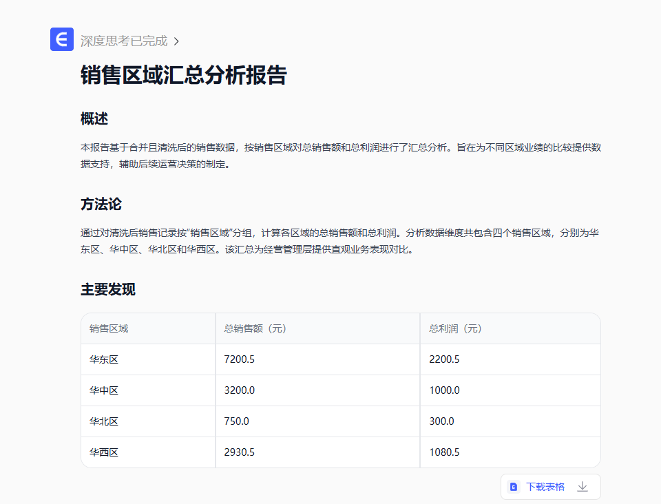
Task: Click the blue E assistant logo icon
Action: pos(62,39)
